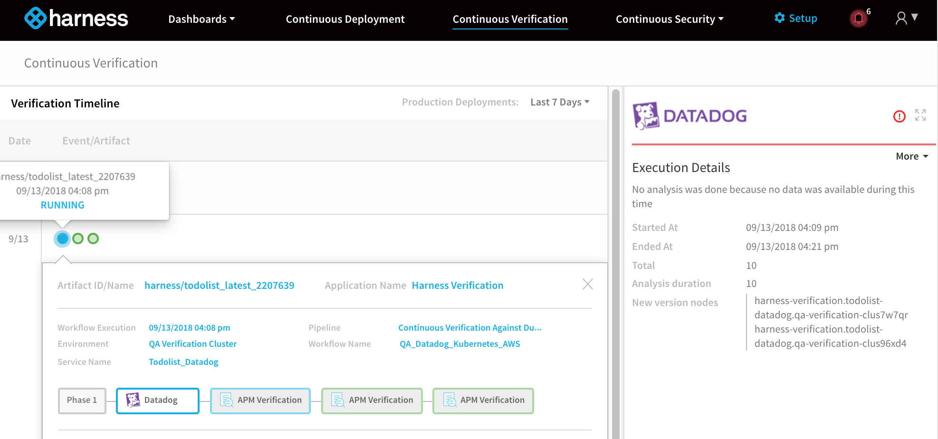Click node name ending clus96xd4

pyautogui.click(x=830, y=336)
